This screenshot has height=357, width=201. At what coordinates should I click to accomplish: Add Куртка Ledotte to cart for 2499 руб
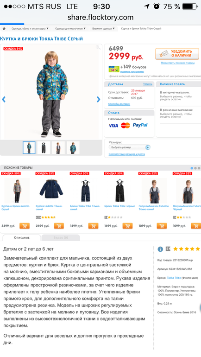pyautogui.click(x=59, y=226)
